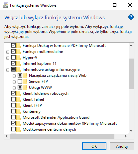The height and width of the screenshot is (154, 138).
Task: Expand the Hyper-V tree node
Action: [x=8, y=58]
